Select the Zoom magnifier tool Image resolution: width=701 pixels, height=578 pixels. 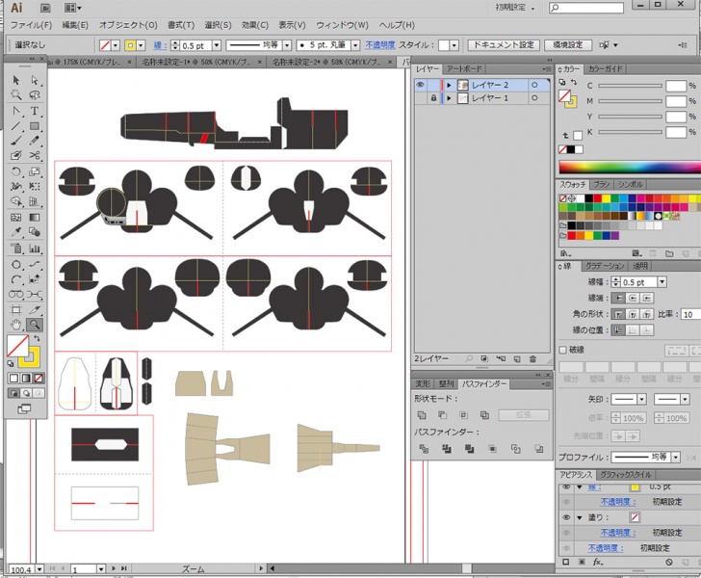(35, 325)
